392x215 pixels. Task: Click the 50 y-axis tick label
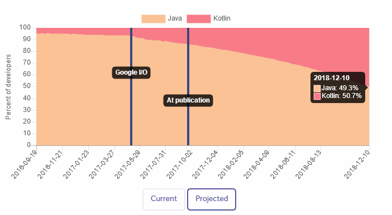click(27, 86)
